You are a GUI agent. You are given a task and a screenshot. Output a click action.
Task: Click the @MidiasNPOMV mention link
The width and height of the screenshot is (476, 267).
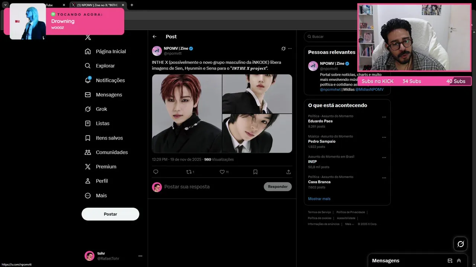pos(369,89)
